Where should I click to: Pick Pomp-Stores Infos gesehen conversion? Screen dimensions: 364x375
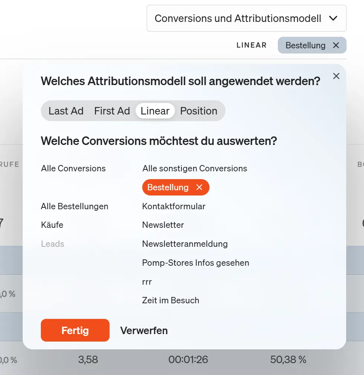pyautogui.click(x=195, y=263)
